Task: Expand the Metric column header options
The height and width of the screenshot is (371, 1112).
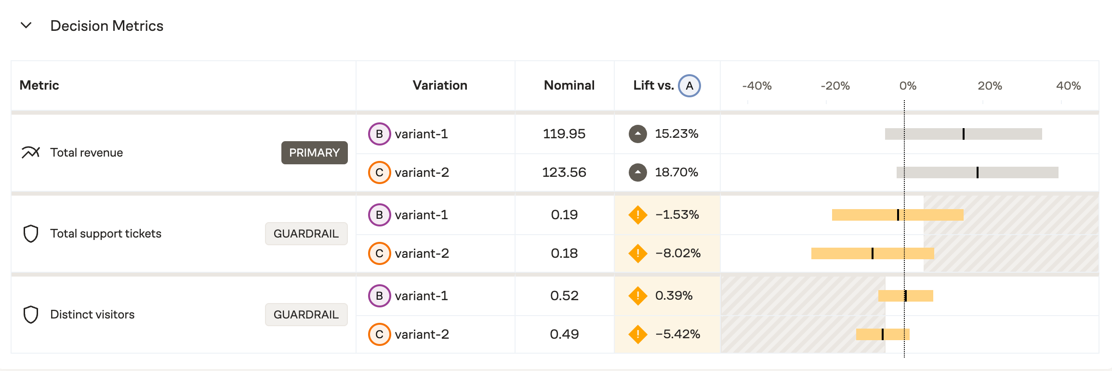Action: [39, 85]
